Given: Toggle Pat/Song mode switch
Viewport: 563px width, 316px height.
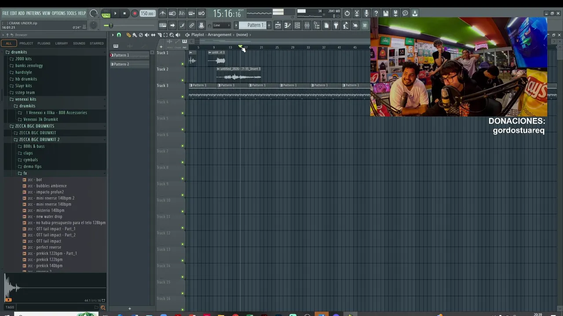Looking at the screenshot, I should (x=106, y=14).
